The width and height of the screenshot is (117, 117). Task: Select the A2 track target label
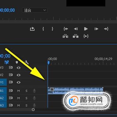coord(3,98)
